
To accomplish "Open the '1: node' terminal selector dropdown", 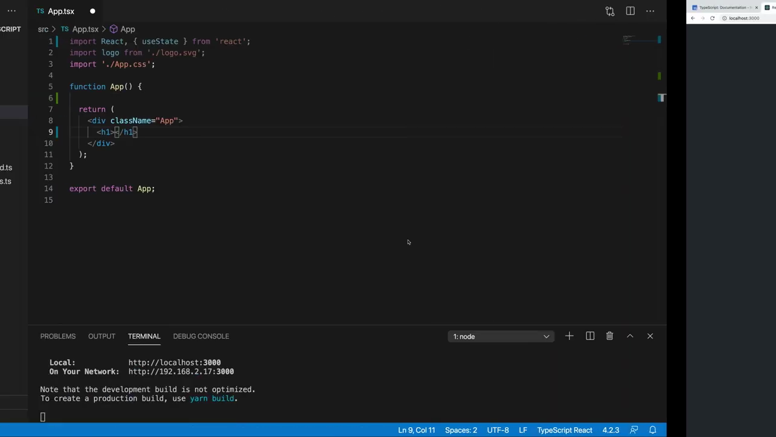I will click(x=501, y=336).
